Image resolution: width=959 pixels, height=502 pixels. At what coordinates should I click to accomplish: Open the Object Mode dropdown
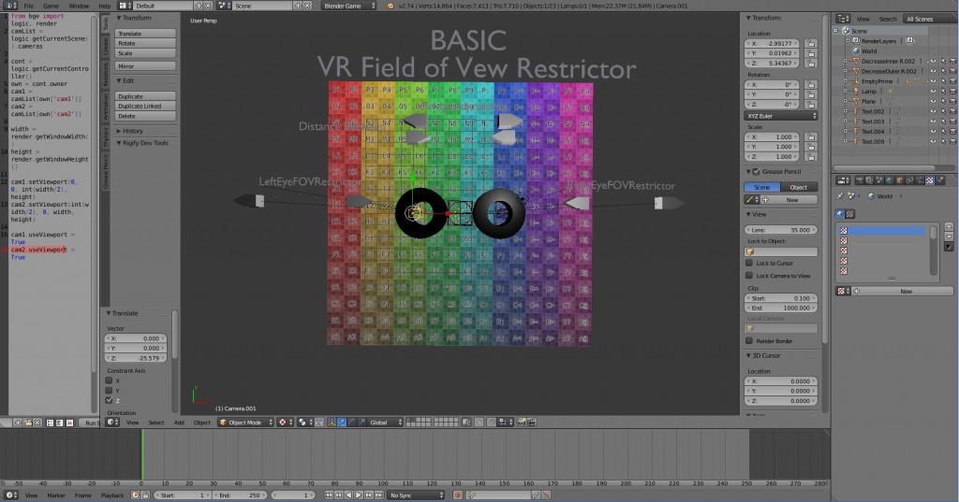[246, 422]
